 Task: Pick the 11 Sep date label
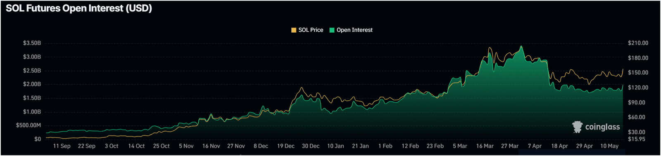click(62, 146)
